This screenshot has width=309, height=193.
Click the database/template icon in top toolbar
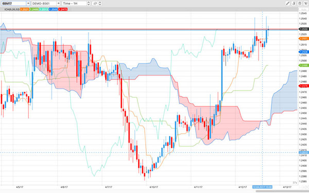tap(300, 4)
